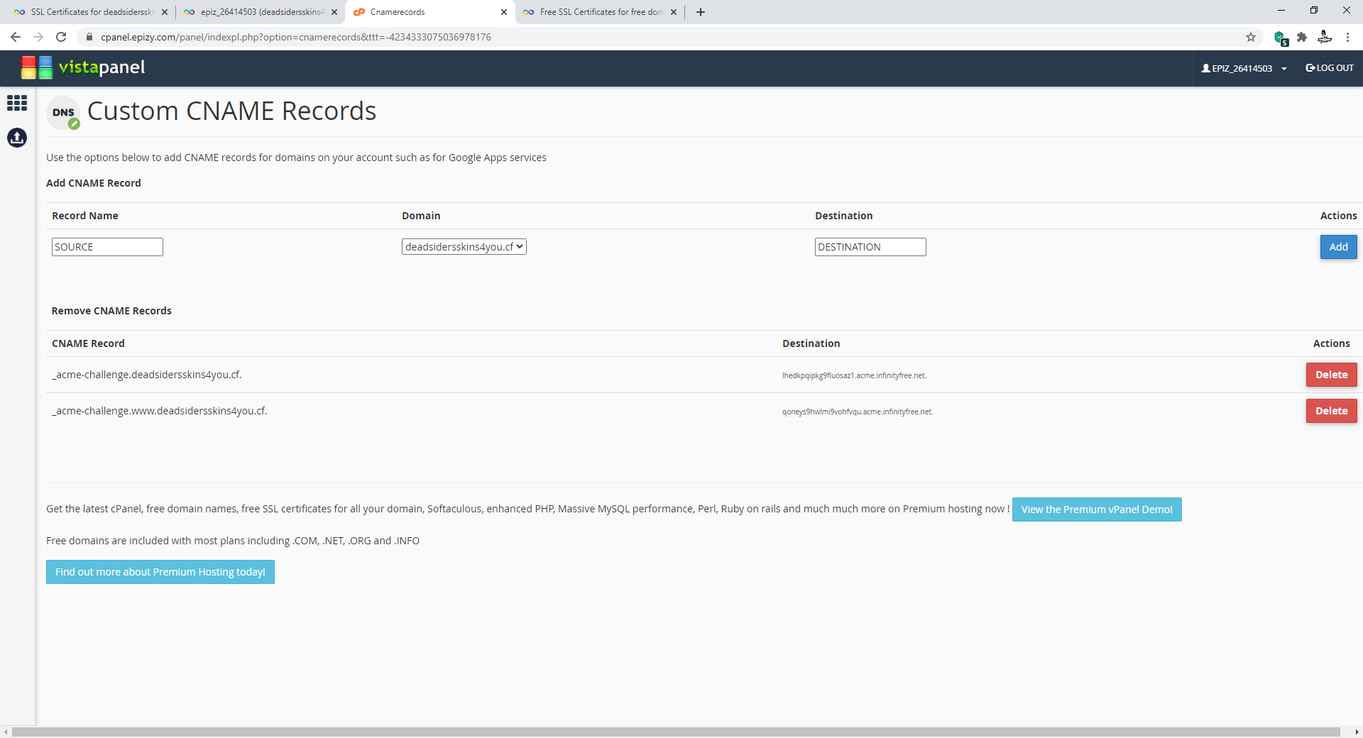Click the grid apps icon in sidebar
Image resolution: width=1363 pixels, height=738 pixels.
coord(17,104)
